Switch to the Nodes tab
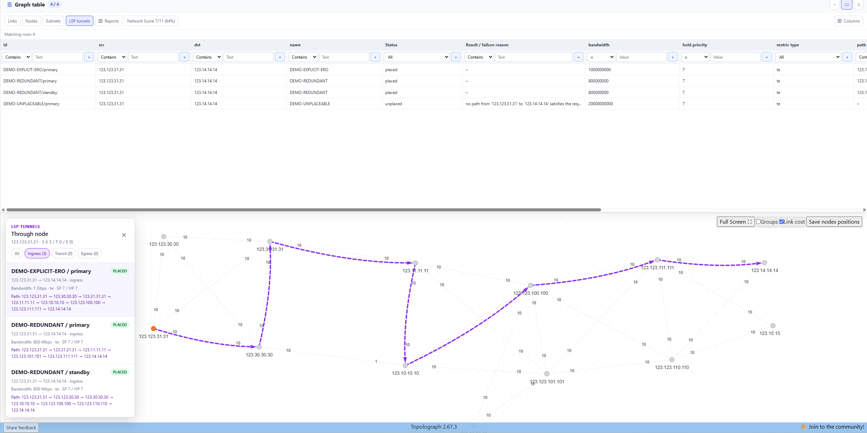The width and height of the screenshot is (867, 433). [31, 21]
